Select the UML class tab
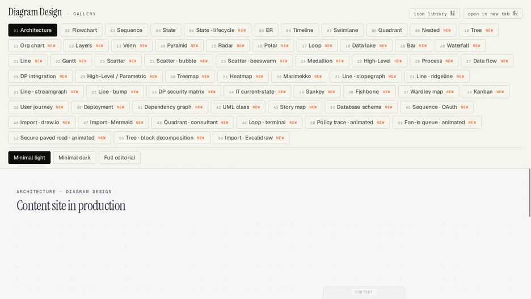Image resolution: width=531 pixels, height=299 pixels. pos(238,107)
